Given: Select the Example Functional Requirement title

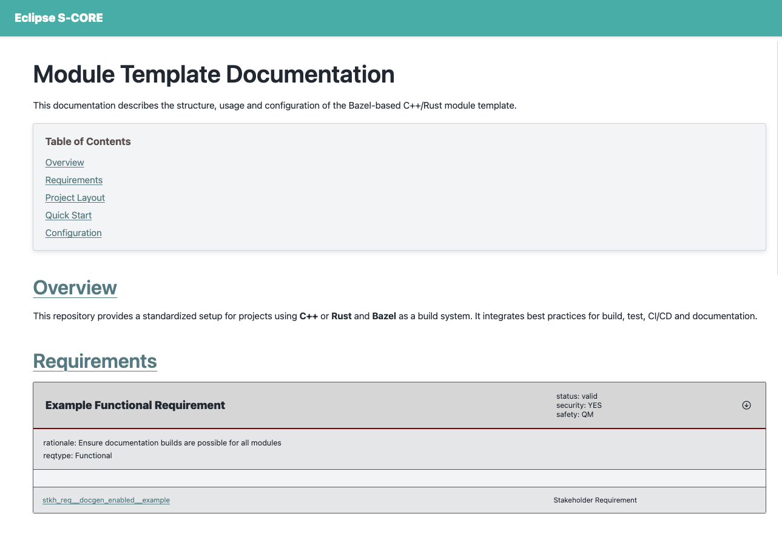Looking at the screenshot, I should [135, 405].
